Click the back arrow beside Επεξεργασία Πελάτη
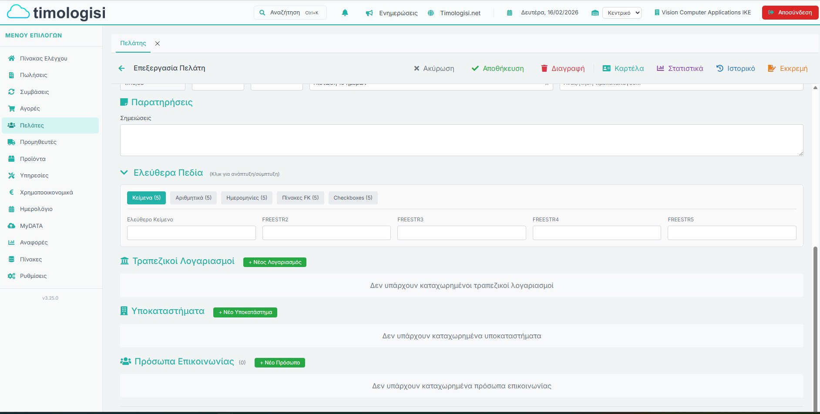This screenshot has height=414, width=820. click(121, 68)
